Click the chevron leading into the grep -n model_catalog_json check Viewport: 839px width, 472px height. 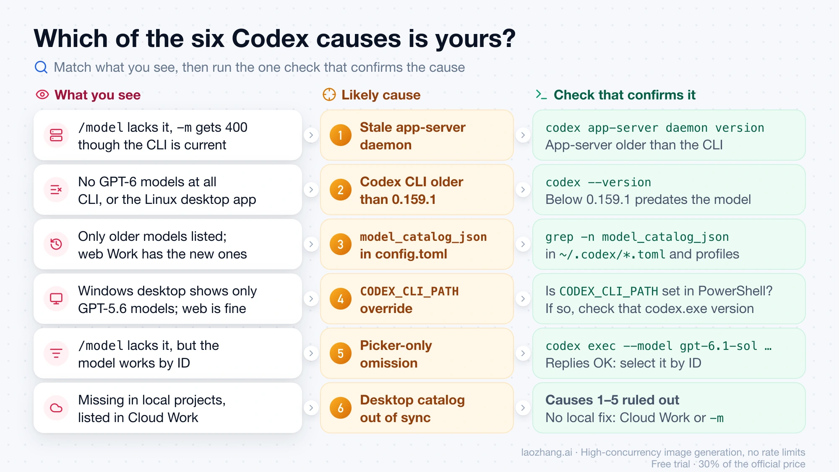click(x=523, y=244)
